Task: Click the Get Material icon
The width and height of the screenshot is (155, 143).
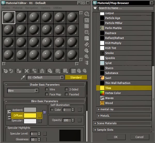Action: pyautogui.click(x=5, y=71)
